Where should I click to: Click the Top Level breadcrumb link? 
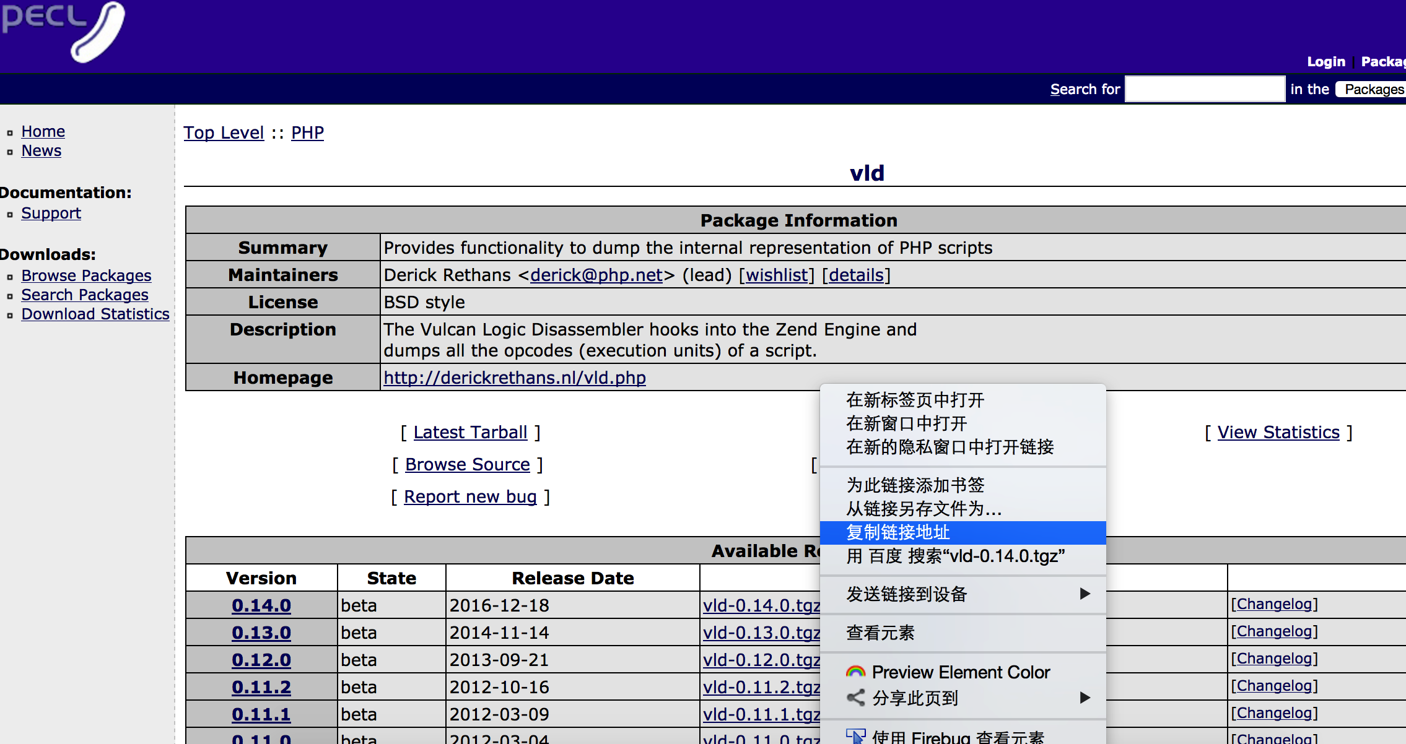pos(224,132)
